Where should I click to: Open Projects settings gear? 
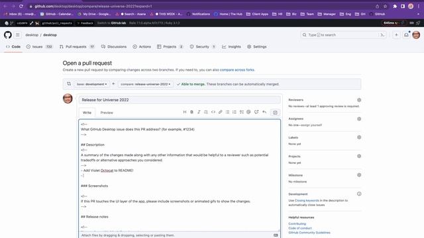tap(359, 156)
